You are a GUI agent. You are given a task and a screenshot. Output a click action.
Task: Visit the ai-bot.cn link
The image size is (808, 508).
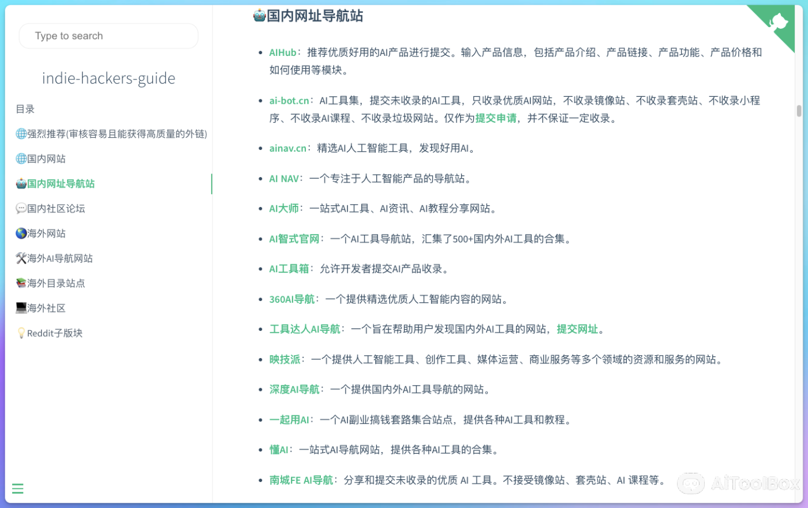click(289, 100)
